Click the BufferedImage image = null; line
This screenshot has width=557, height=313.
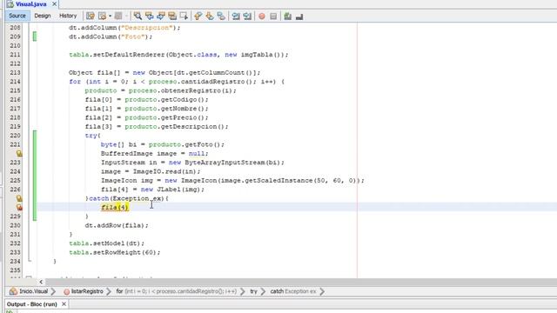[x=155, y=153]
